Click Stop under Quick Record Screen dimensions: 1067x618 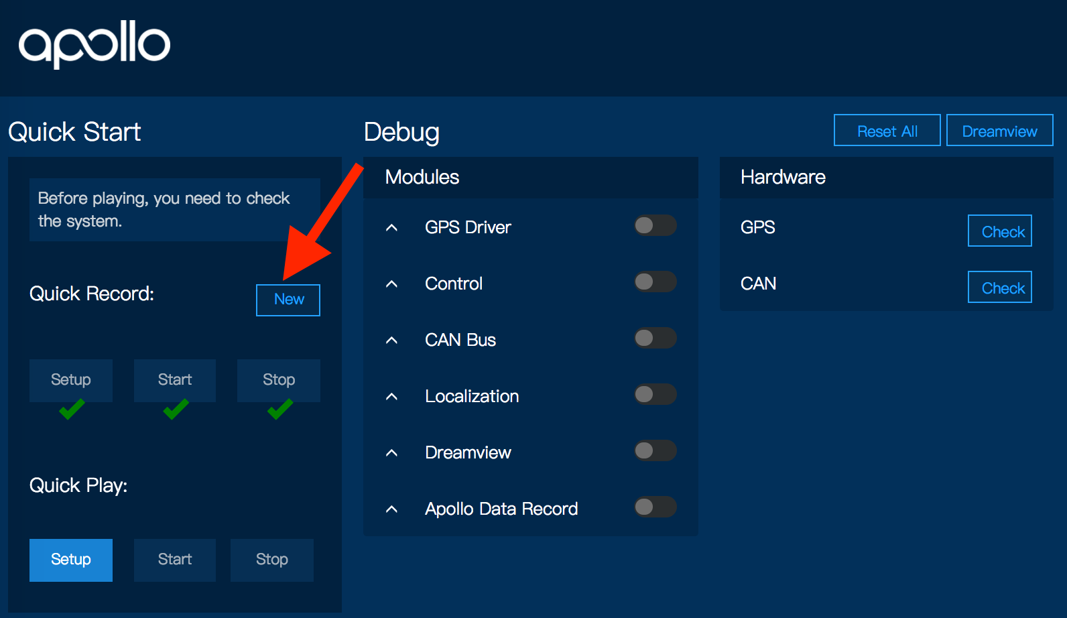tap(279, 380)
